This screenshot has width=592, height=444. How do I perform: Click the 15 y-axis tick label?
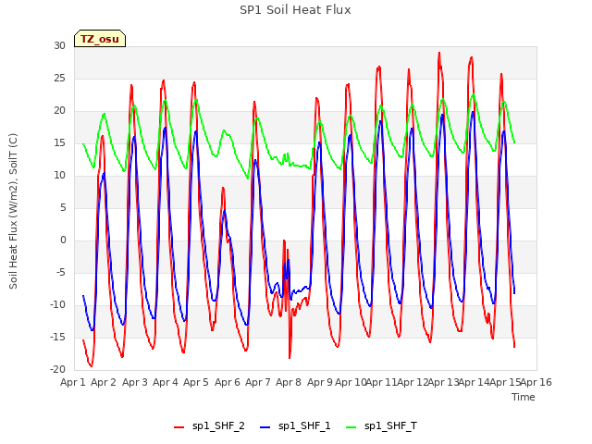click(59, 143)
